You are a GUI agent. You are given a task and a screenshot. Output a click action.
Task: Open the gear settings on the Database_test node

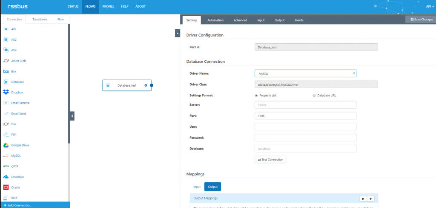[x=146, y=85]
